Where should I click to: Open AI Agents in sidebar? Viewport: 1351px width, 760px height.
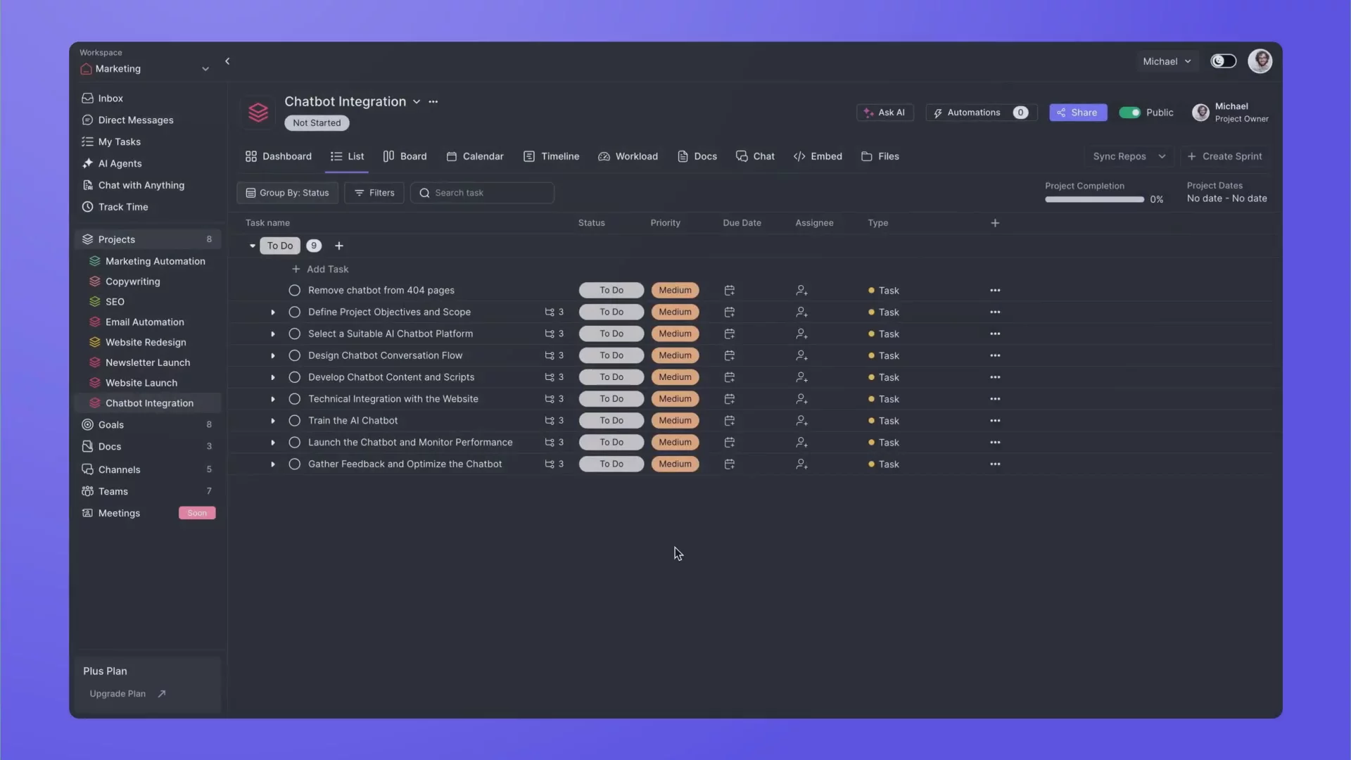point(120,163)
